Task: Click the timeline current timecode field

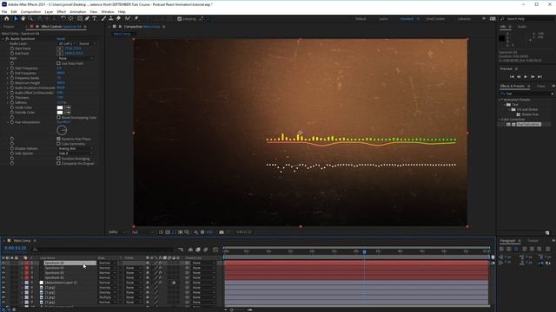Action: click(16, 248)
